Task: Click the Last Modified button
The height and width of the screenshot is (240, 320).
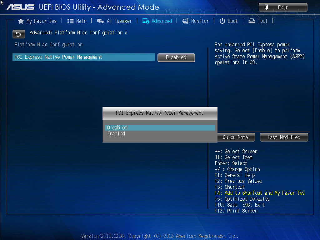Action: point(284,137)
